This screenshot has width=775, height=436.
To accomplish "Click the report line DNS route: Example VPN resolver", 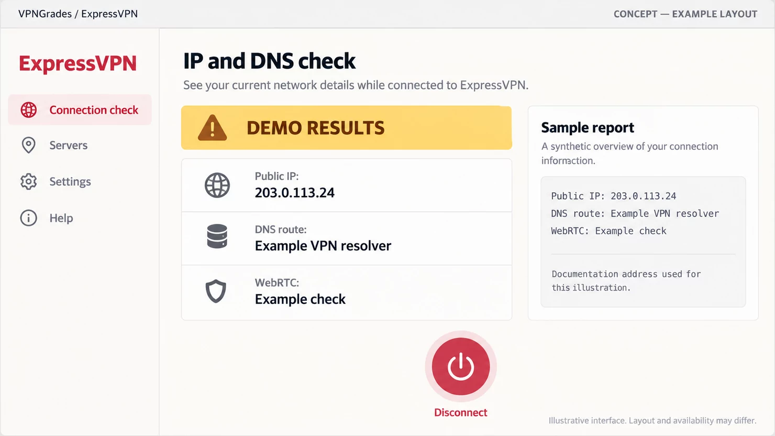I will coord(635,213).
